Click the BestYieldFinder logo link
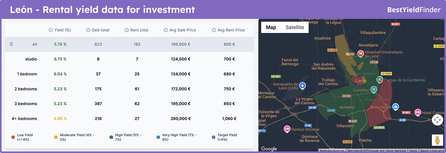Screen dimensions: 446x153 [x=414, y=10]
